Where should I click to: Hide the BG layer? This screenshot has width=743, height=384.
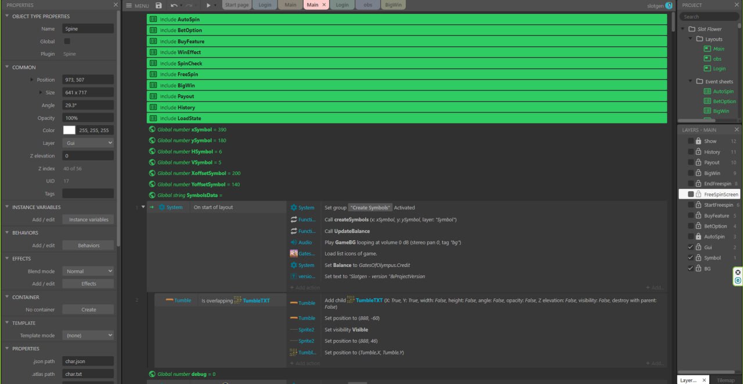pyautogui.click(x=690, y=269)
